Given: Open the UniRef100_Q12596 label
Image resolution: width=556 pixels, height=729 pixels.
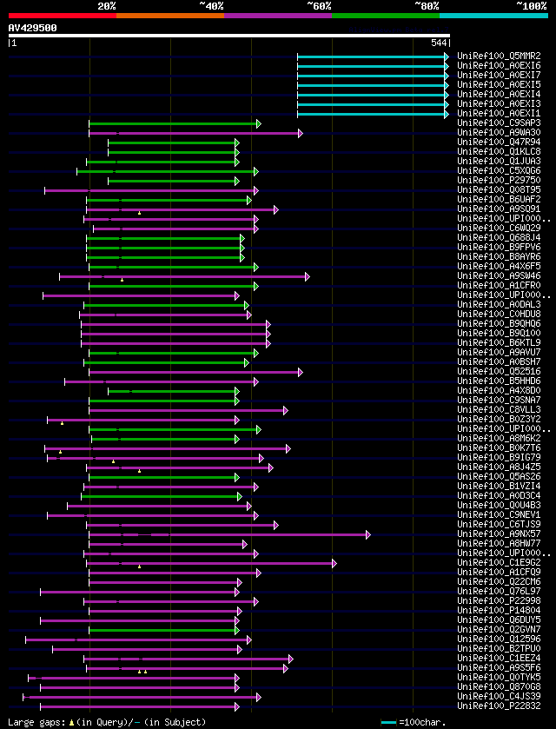Looking at the screenshot, I should pyautogui.click(x=499, y=640).
